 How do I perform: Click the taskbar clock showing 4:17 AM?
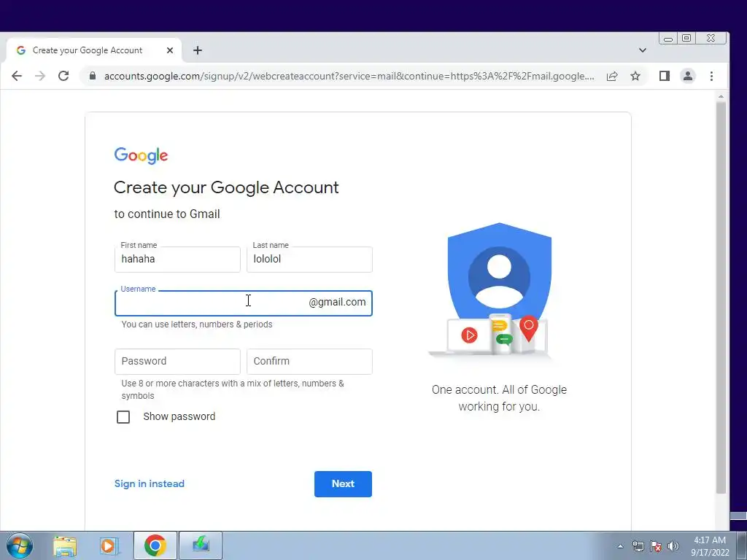pyautogui.click(x=710, y=546)
